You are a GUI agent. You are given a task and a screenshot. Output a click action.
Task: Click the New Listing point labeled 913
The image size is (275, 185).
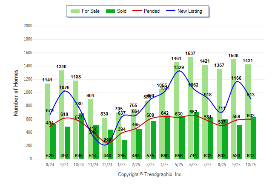(251, 98)
